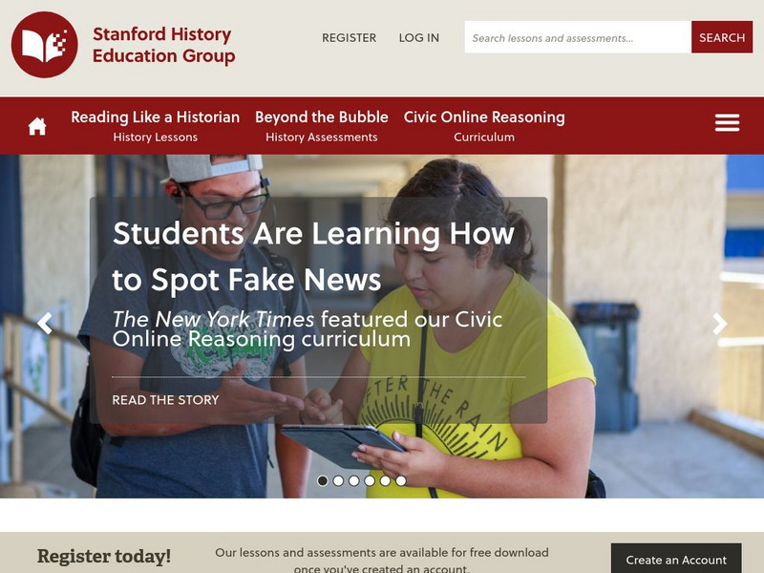The height and width of the screenshot is (573, 764).
Task: Open the hamburger menu icon
Action: tap(727, 123)
